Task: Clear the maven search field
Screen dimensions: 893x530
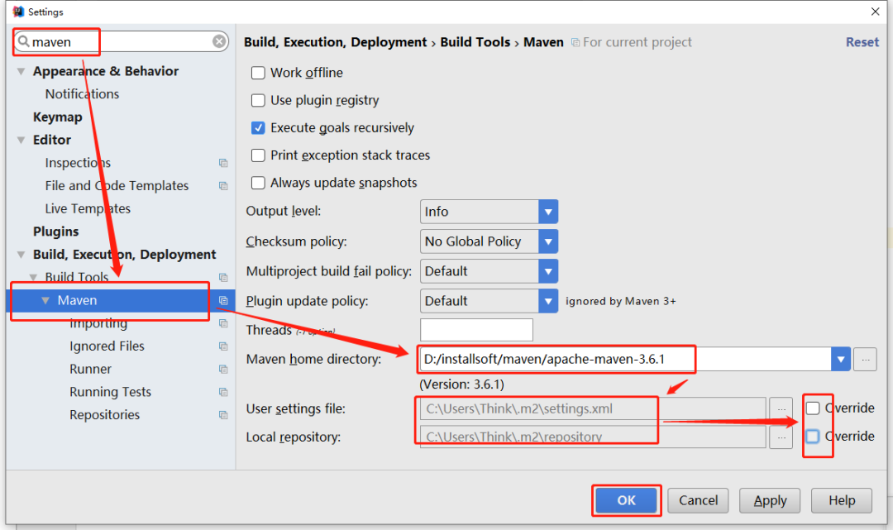Action: point(219,41)
